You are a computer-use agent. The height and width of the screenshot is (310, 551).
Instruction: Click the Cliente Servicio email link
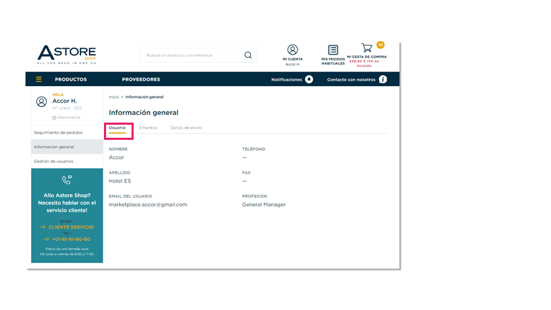71,227
